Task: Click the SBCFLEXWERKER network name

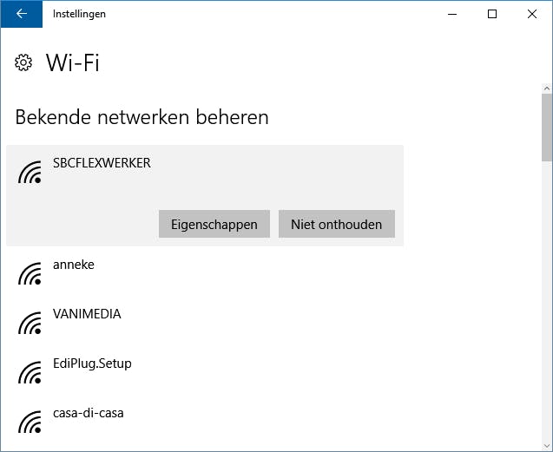Action: [x=102, y=163]
